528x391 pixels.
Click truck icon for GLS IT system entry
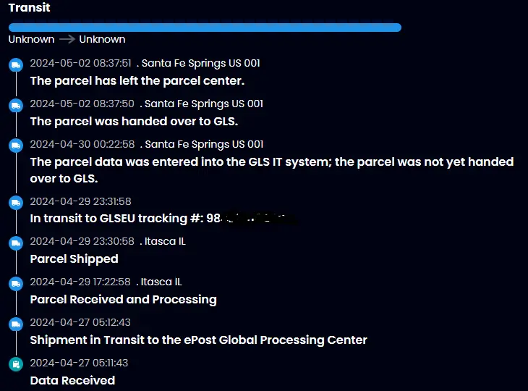point(16,146)
